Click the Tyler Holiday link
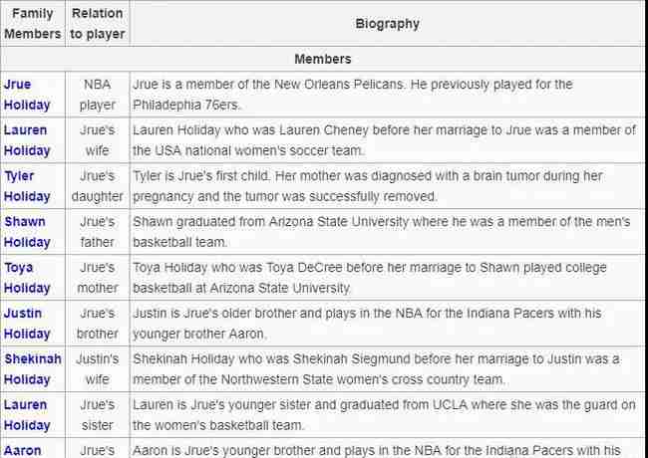The image size is (648, 458). tap(27, 186)
